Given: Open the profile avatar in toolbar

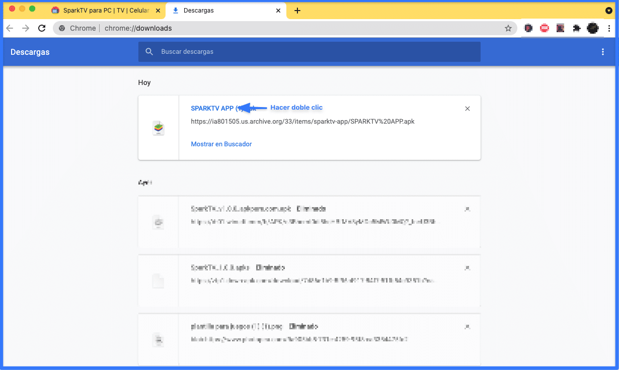Looking at the screenshot, I should 593,28.
